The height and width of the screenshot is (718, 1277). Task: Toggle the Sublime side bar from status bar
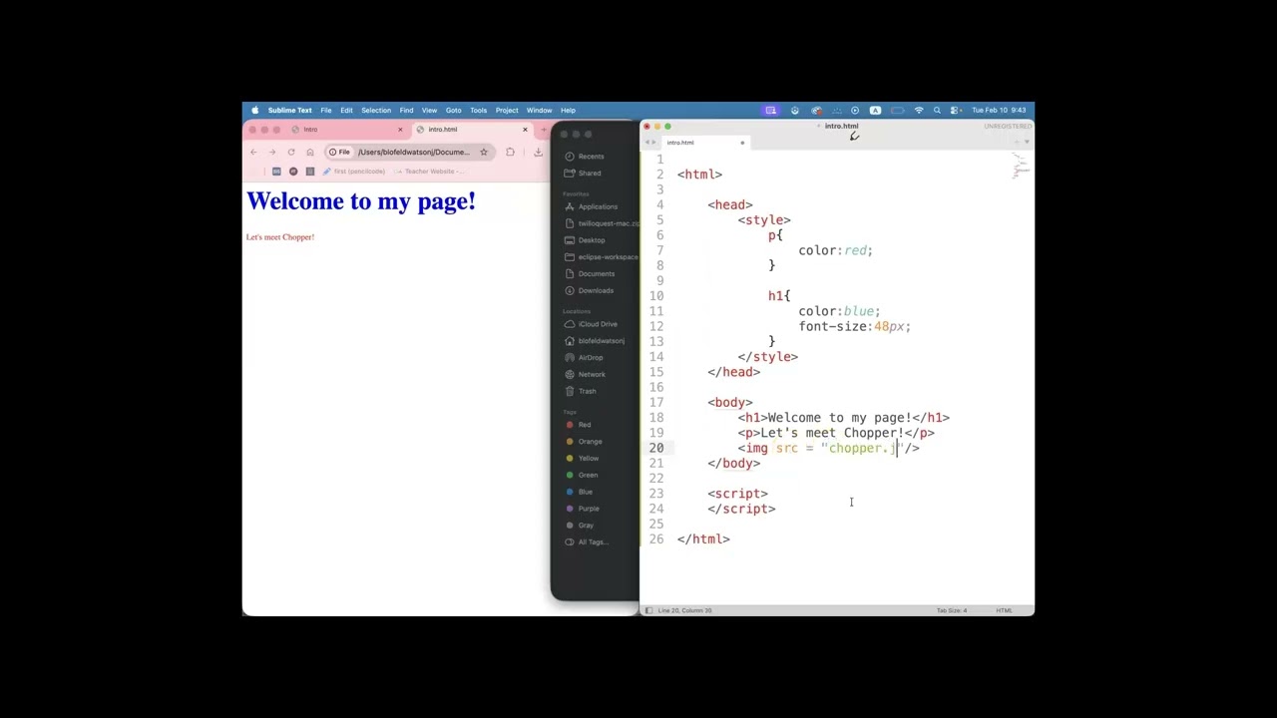pos(648,610)
